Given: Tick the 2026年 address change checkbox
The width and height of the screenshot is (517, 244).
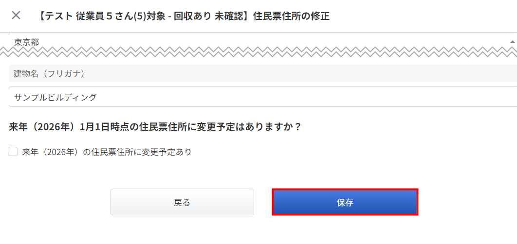Looking at the screenshot, I should coord(13,152).
